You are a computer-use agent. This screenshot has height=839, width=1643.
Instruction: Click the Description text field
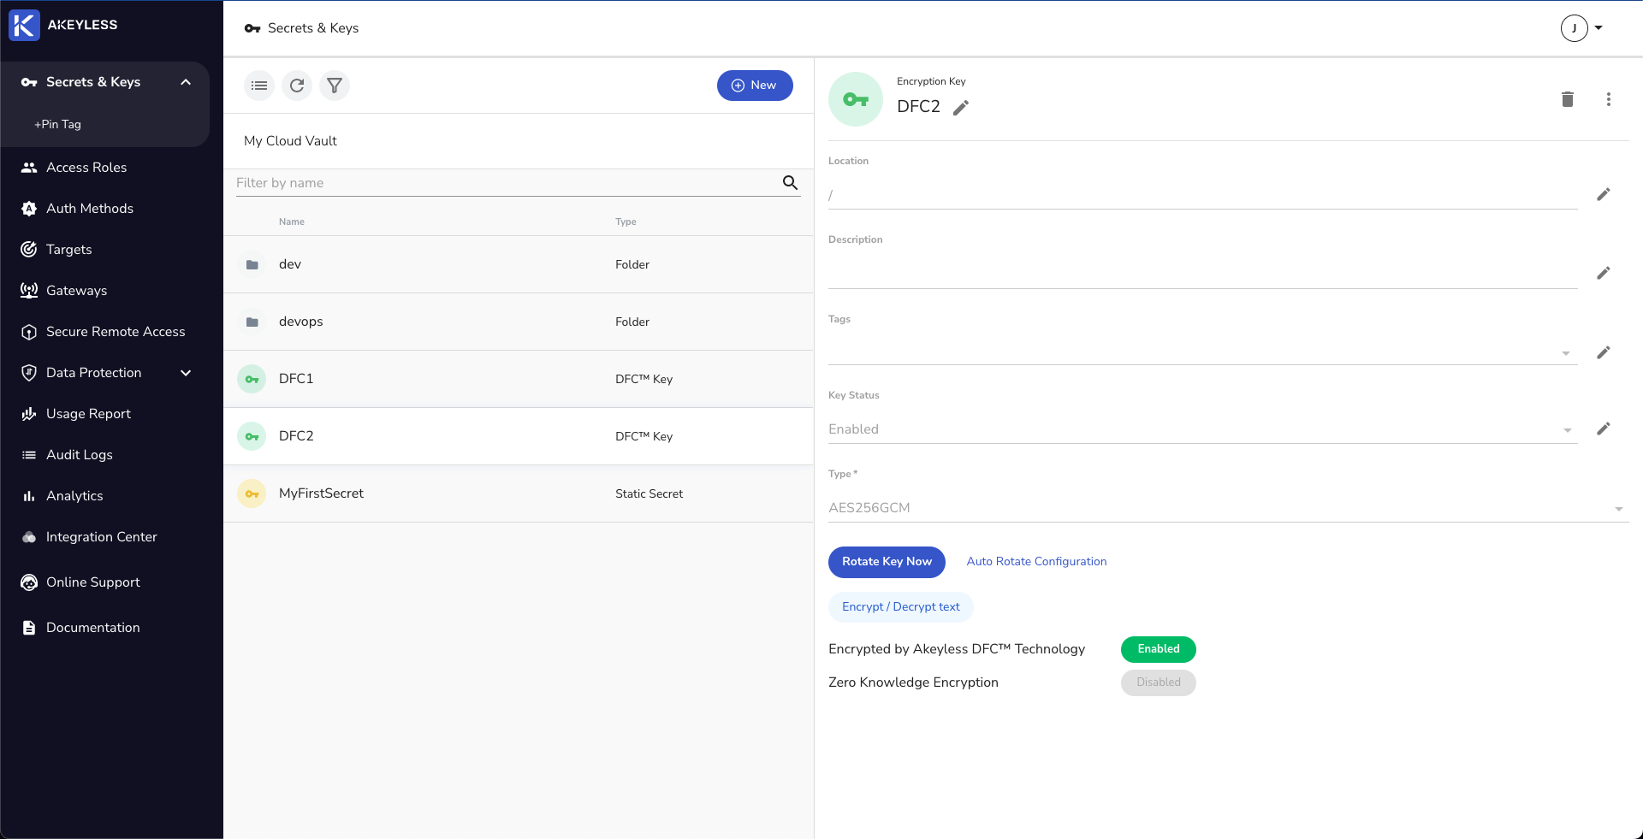pos(1203,274)
